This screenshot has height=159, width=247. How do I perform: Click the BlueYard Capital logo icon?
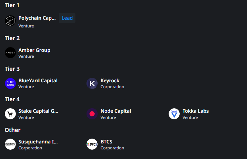[x=10, y=83]
